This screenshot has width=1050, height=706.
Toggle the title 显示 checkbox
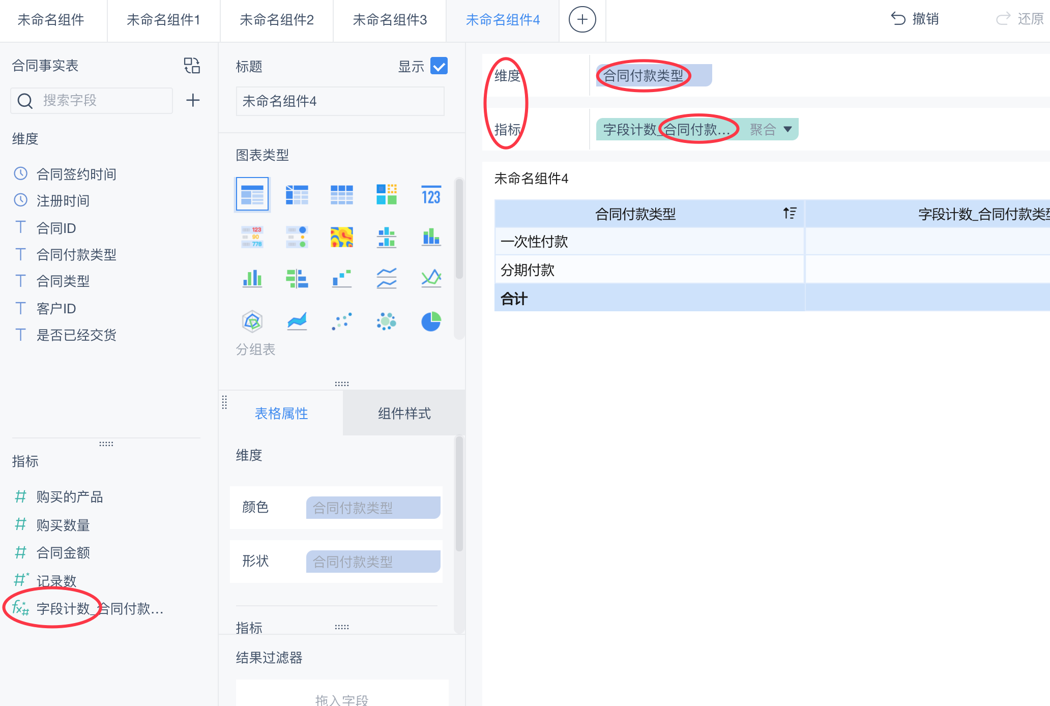pyautogui.click(x=439, y=66)
